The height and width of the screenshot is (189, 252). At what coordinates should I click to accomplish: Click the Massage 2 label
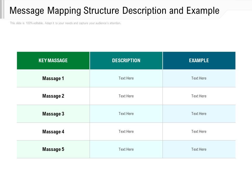pyautogui.click(x=53, y=96)
